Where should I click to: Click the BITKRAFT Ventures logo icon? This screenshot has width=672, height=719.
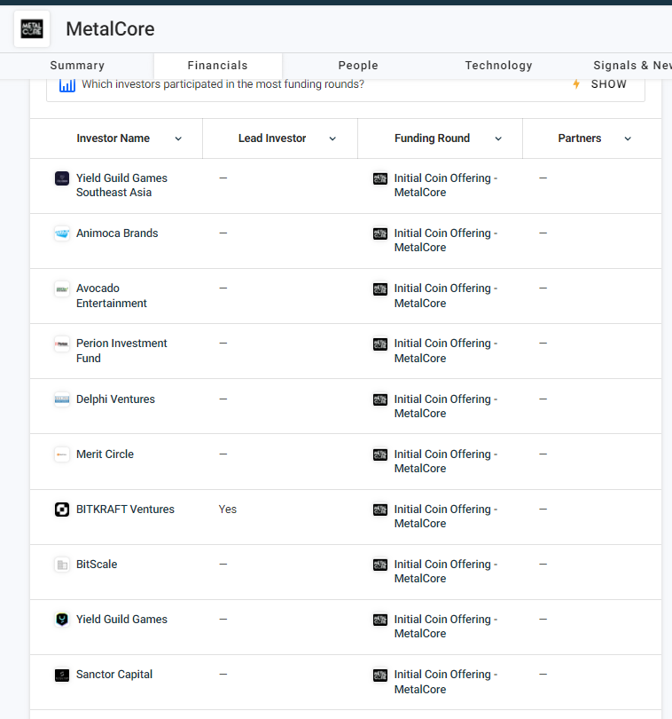pyautogui.click(x=62, y=510)
